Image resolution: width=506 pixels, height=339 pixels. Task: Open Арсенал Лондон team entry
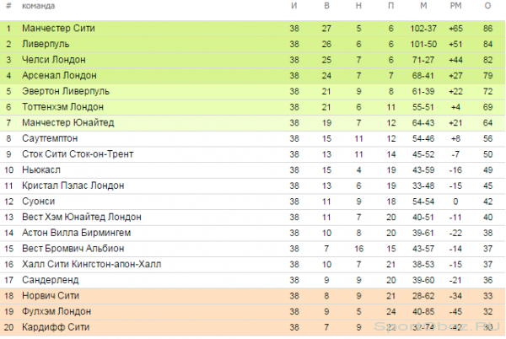(59, 76)
